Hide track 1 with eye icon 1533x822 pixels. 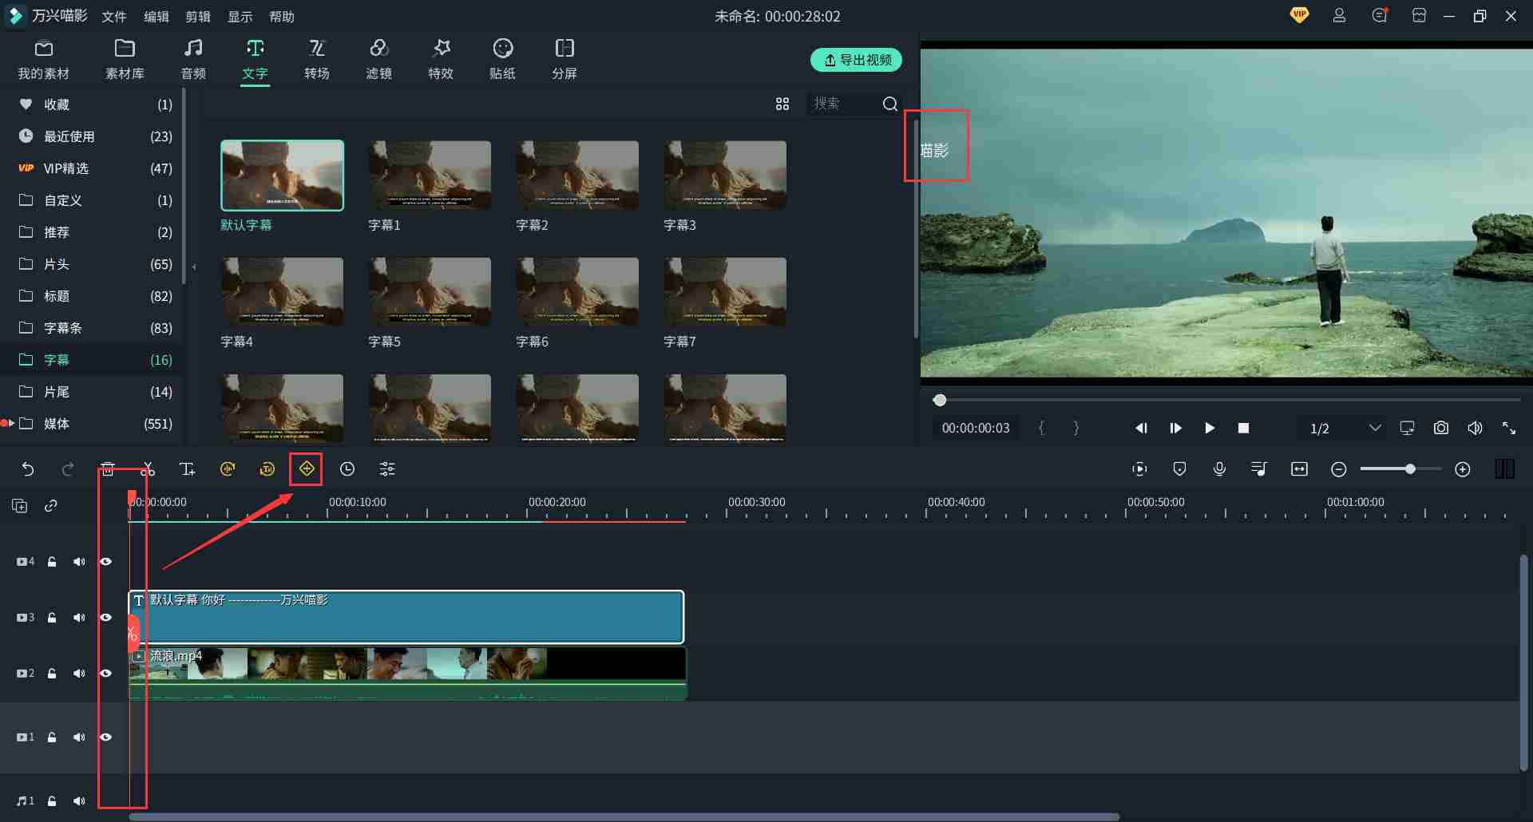click(105, 737)
